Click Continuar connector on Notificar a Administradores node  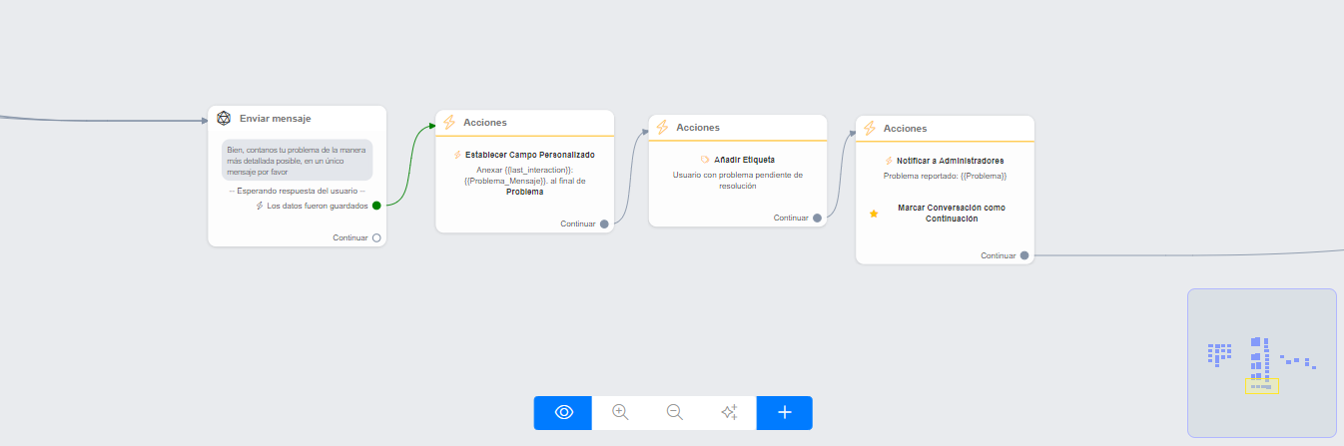[1024, 255]
